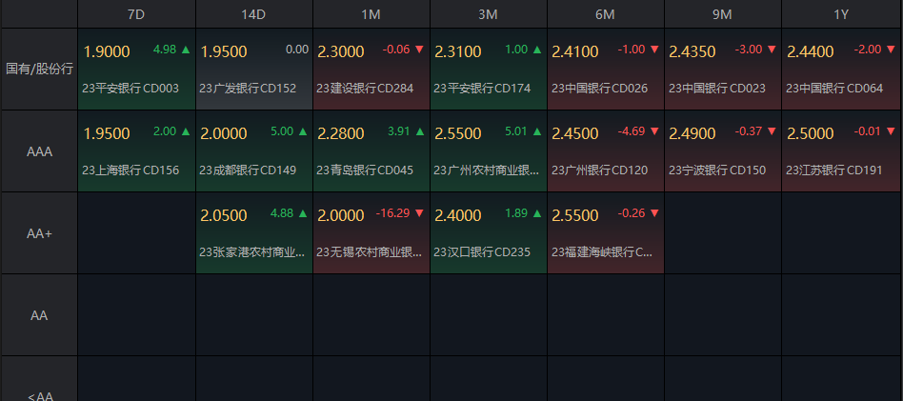903x401 pixels.
Task: Open 23上海银行 CD156 quote cell
Action: pyautogui.click(x=136, y=151)
